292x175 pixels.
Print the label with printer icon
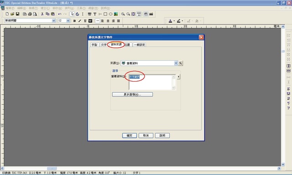(x=30, y=14)
